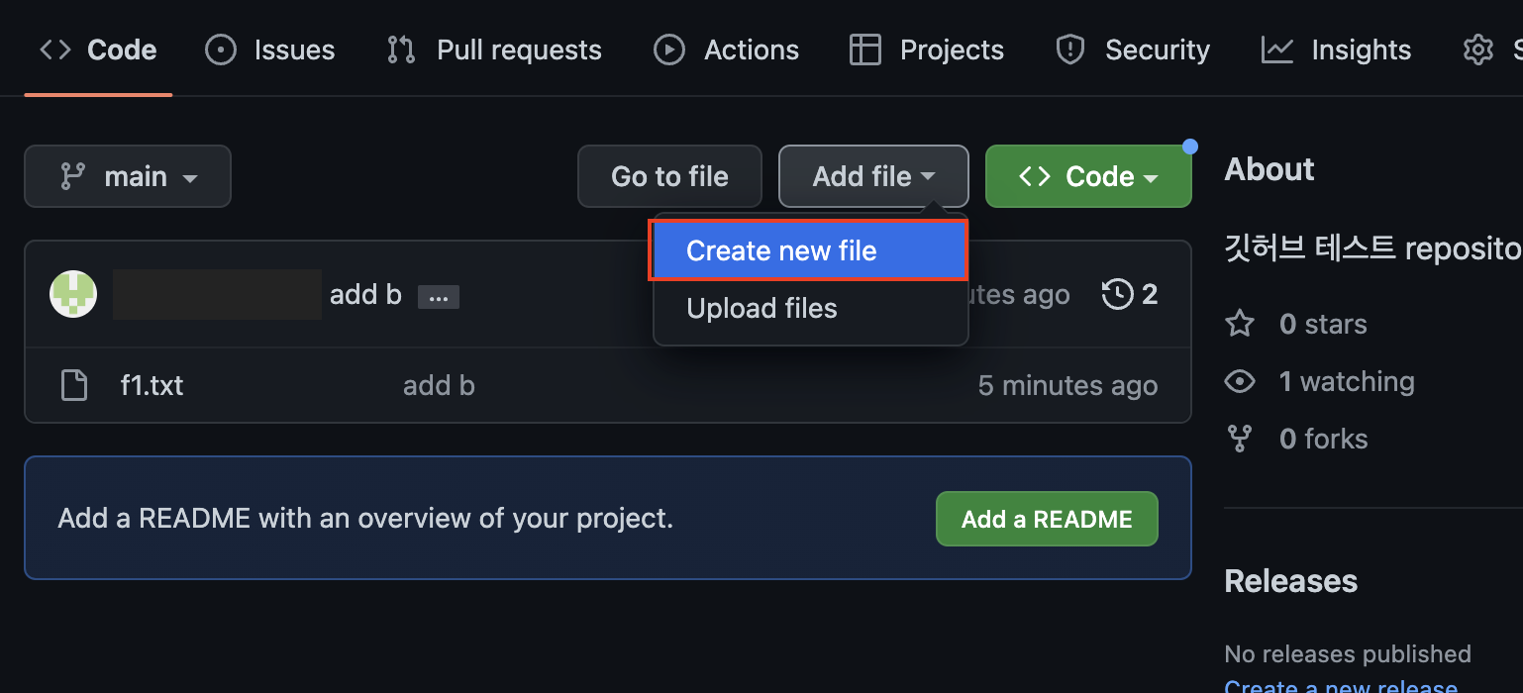The image size is (1523, 693).
Task: Open the Issues tab
Action: click(x=269, y=49)
